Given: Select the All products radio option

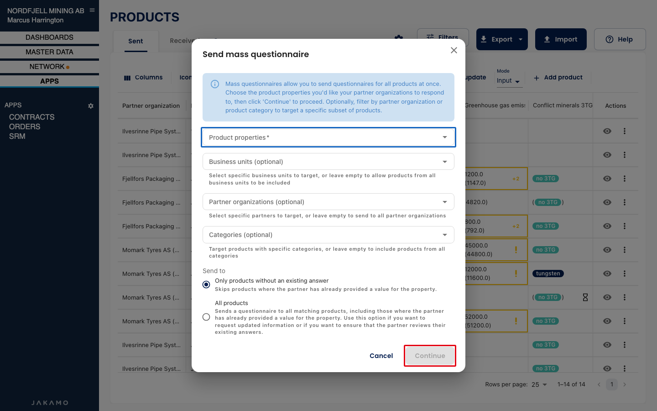Looking at the screenshot, I should [206, 317].
